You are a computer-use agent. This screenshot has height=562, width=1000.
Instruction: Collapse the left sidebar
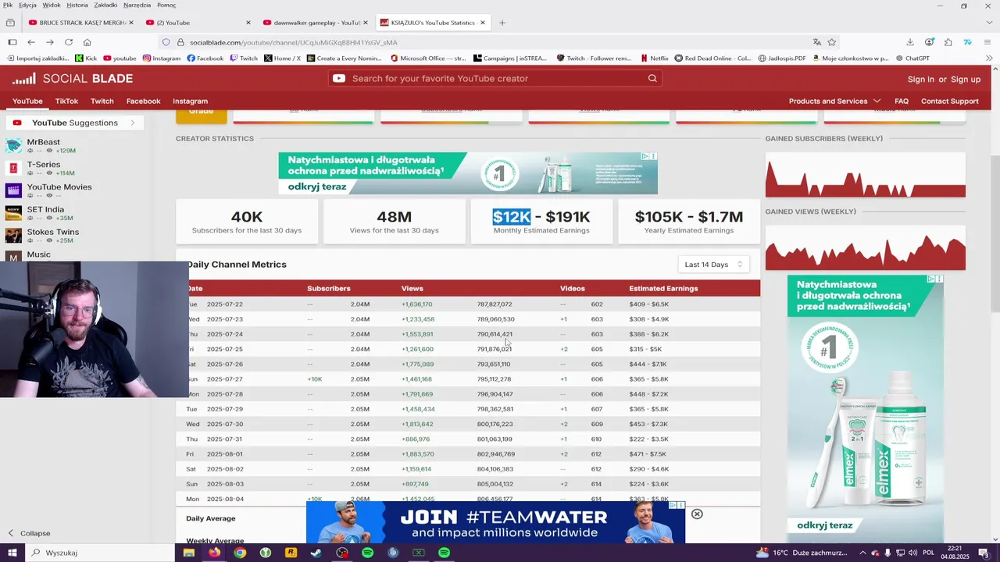[29, 533]
